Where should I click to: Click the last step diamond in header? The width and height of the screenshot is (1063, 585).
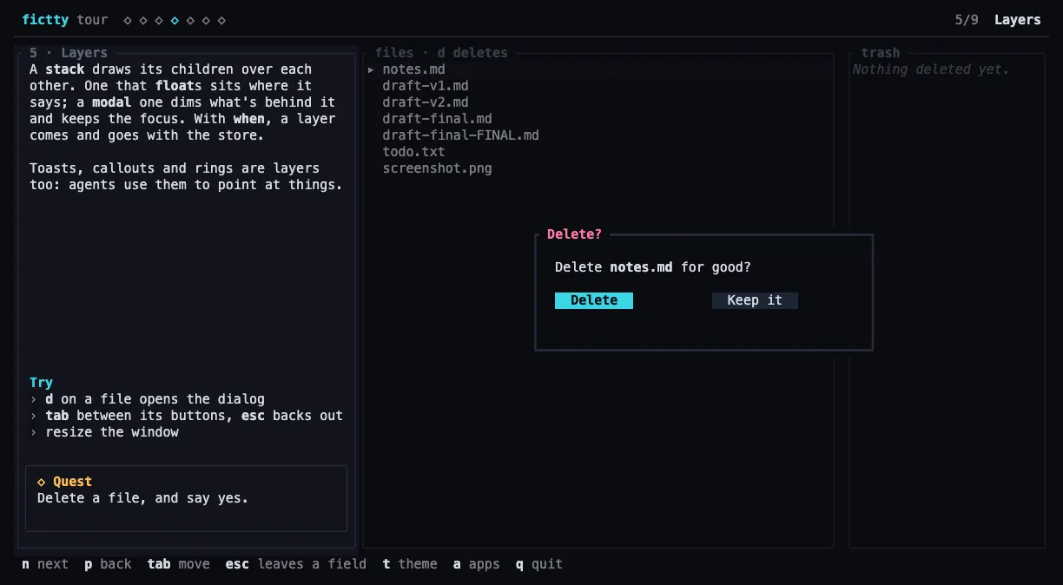point(221,20)
